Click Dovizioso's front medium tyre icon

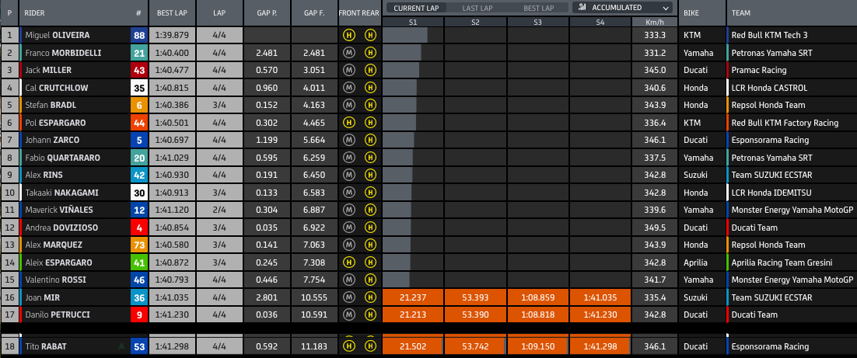[x=348, y=228]
